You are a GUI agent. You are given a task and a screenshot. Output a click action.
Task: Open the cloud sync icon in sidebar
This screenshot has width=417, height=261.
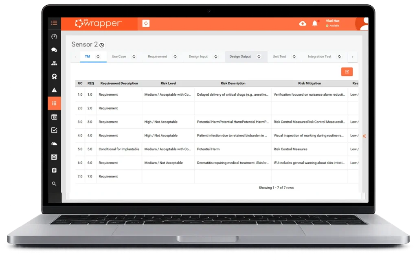coord(54,143)
